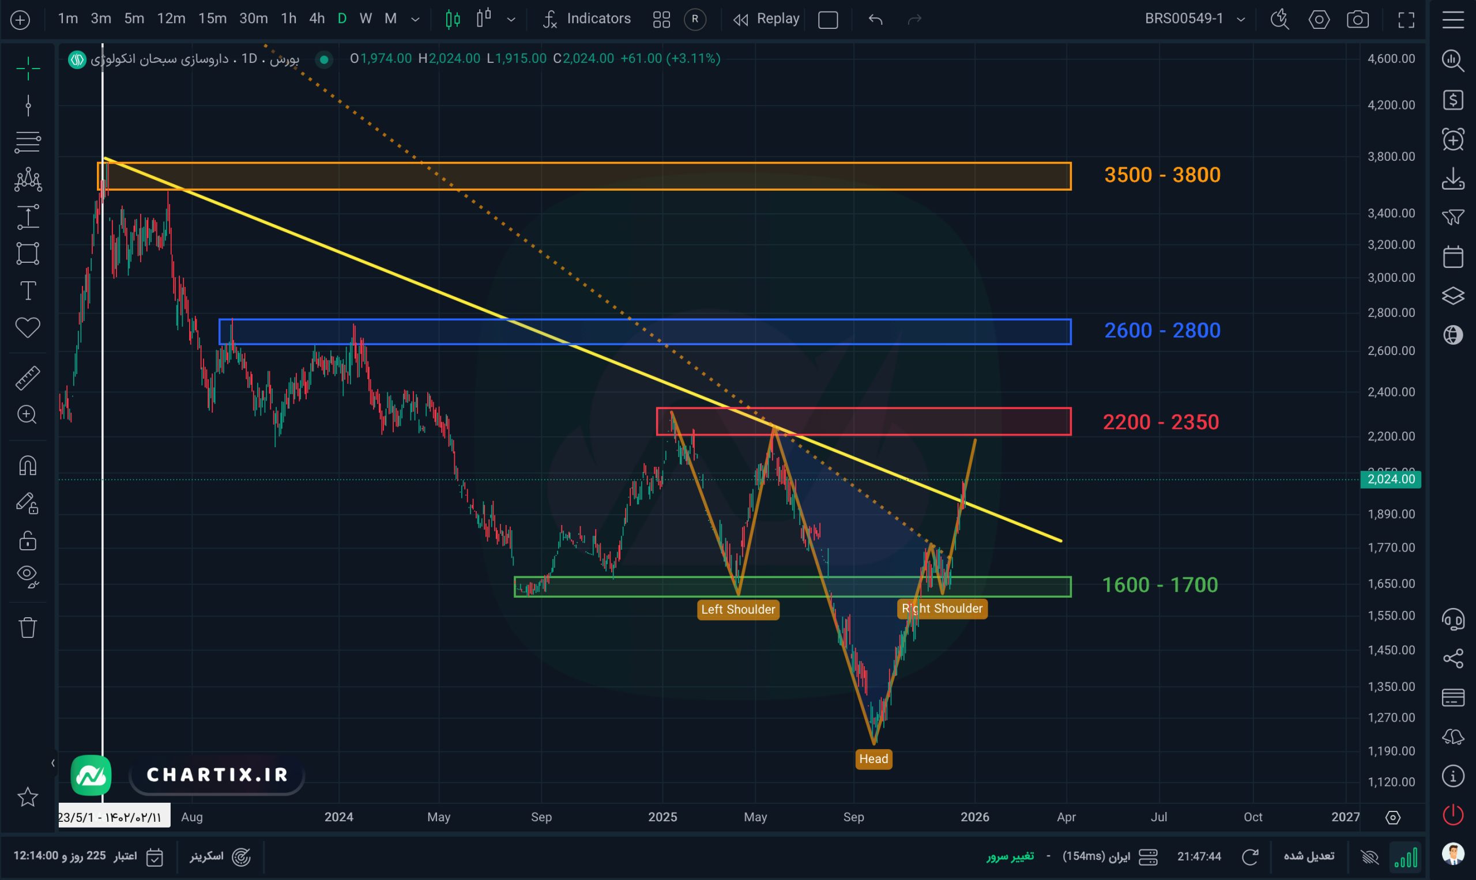Pick the ruler measure tool
Viewport: 1476px width, 880px height.
27,377
